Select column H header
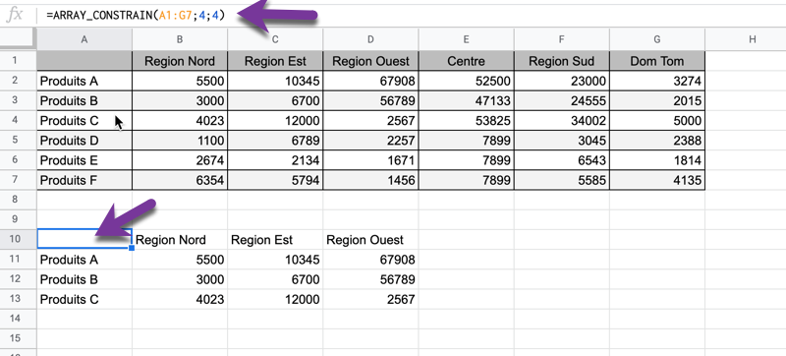Screen dimensions: 786x356 pyautogui.click(x=753, y=39)
